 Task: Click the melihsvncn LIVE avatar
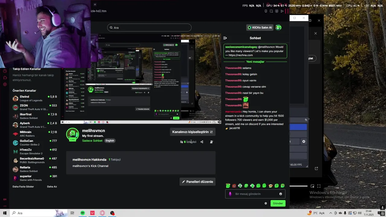72,134
